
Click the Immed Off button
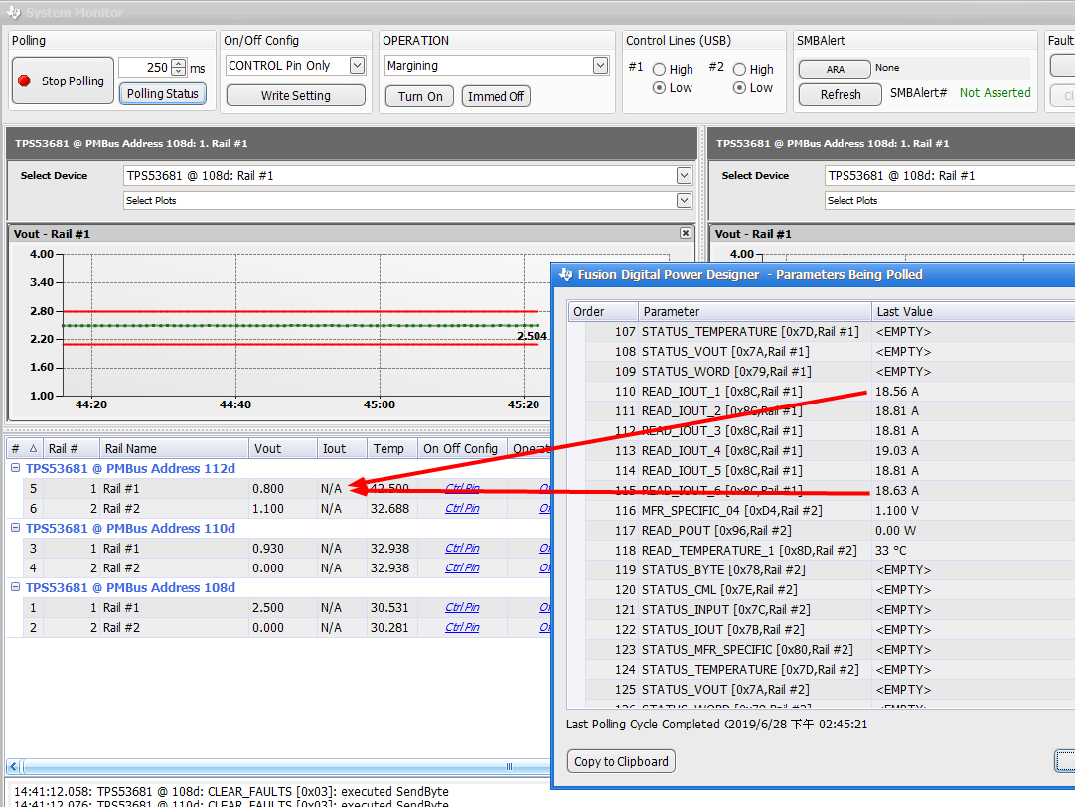pos(496,96)
